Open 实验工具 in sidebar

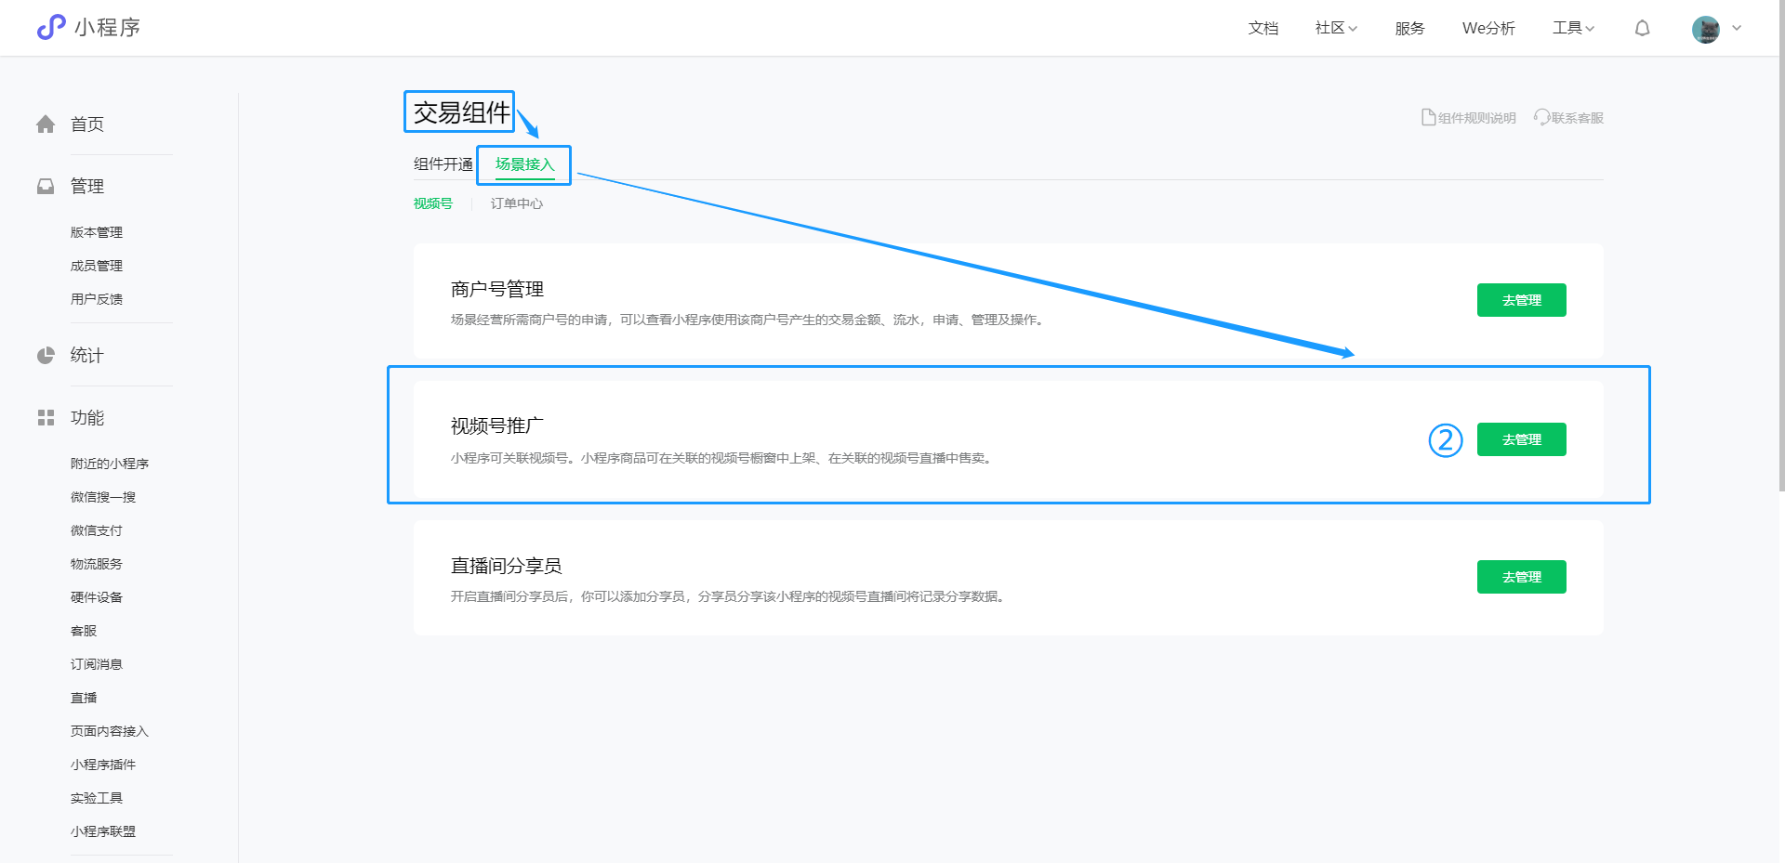tap(97, 798)
